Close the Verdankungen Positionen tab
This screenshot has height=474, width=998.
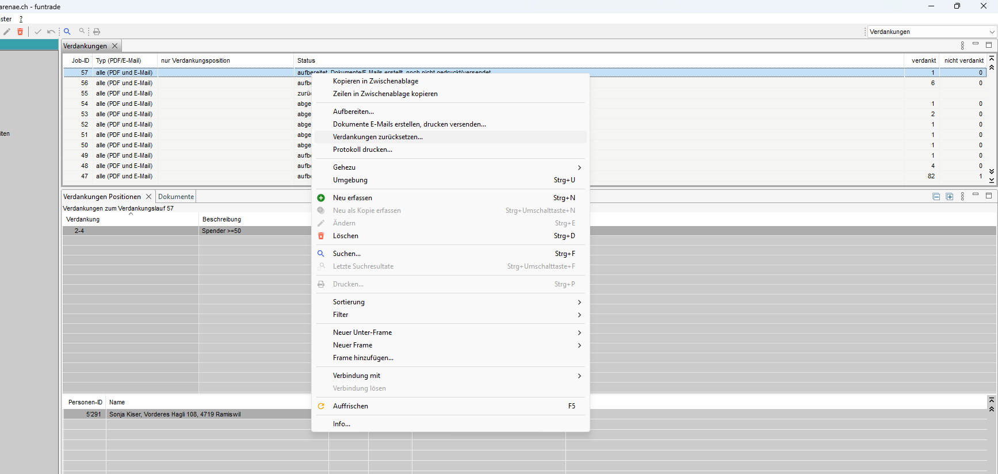coord(148,197)
